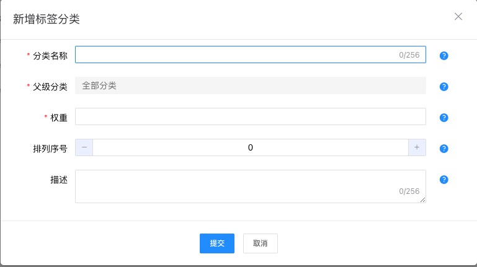Click help icon beside 父级分类 field
The image size is (477, 267).
click(x=444, y=87)
